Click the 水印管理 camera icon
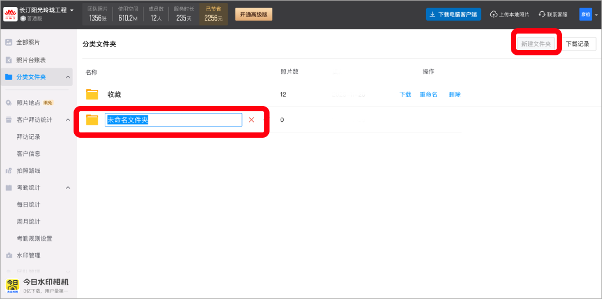This screenshot has width=602, height=299. [9, 255]
